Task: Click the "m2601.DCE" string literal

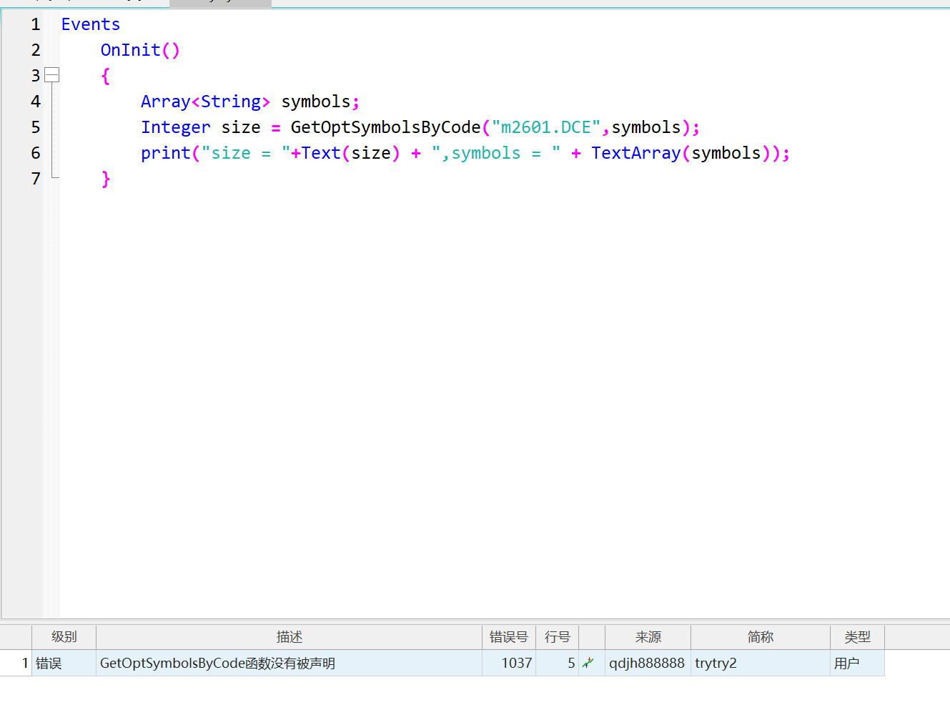Action: coord(546,127)
